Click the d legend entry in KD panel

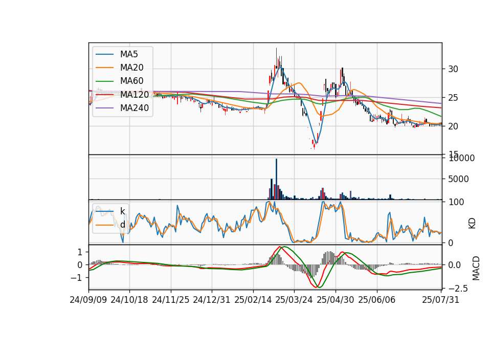(x=110, y=225)
